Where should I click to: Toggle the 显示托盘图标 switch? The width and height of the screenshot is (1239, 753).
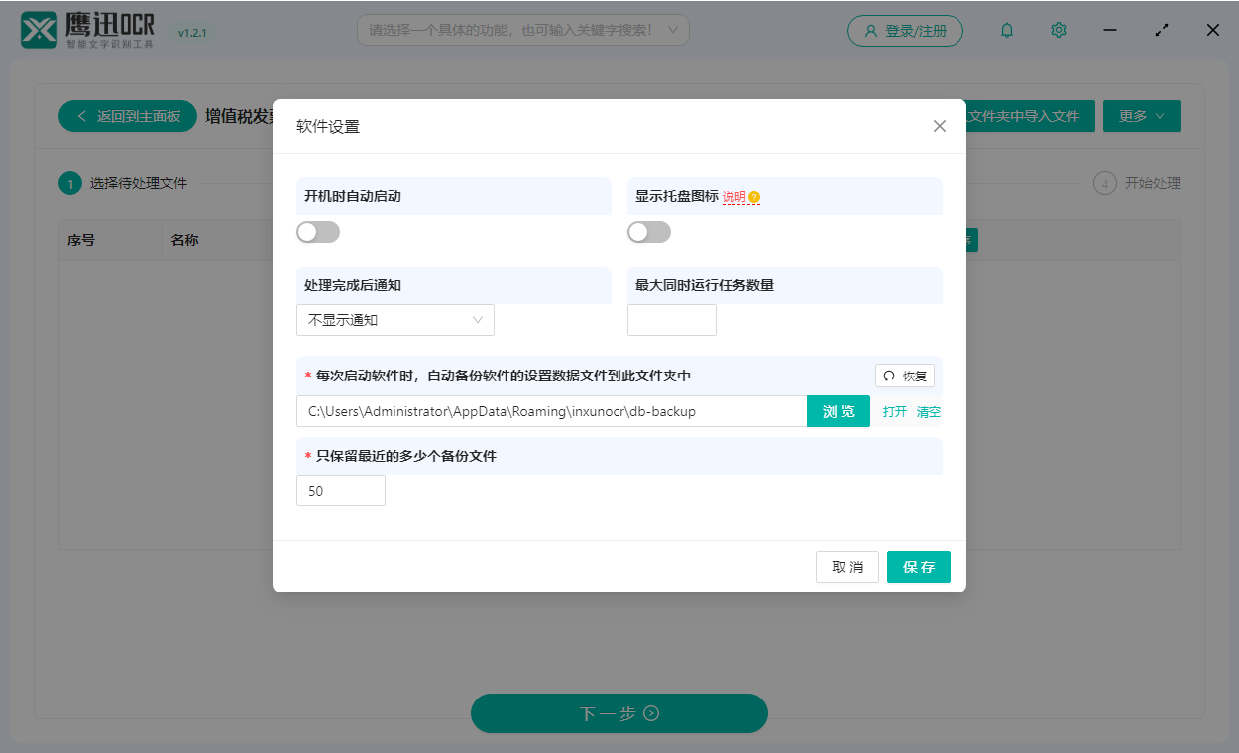click(649, 232)
